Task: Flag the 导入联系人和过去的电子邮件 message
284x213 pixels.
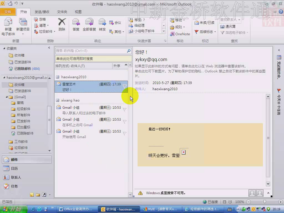Action: coord(125,109)
